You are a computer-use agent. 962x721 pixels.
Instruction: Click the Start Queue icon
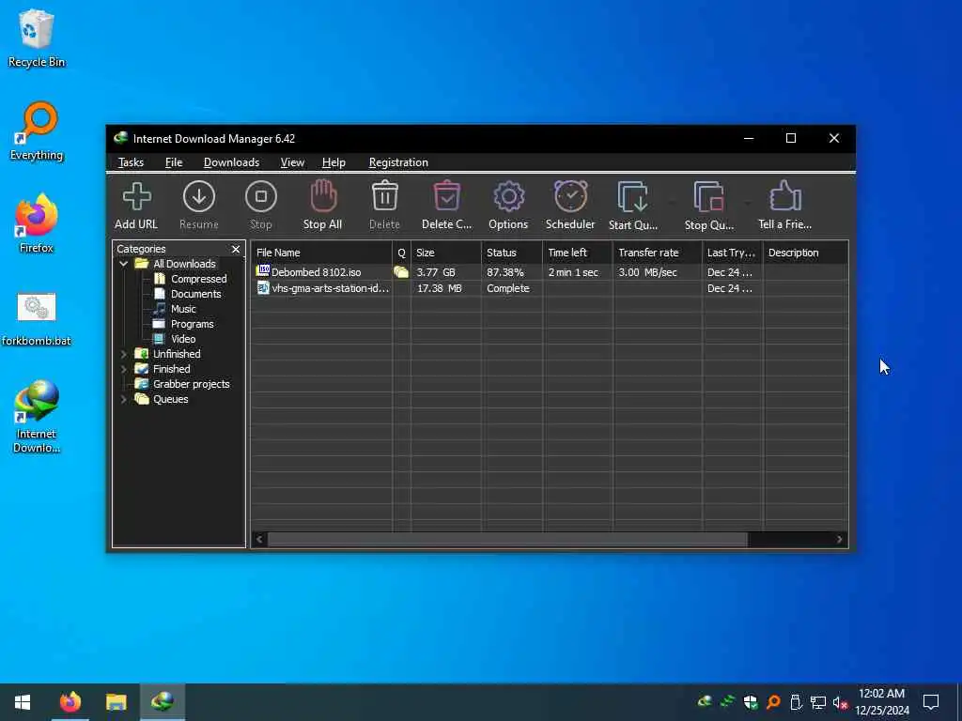click(x=632, y=206)
